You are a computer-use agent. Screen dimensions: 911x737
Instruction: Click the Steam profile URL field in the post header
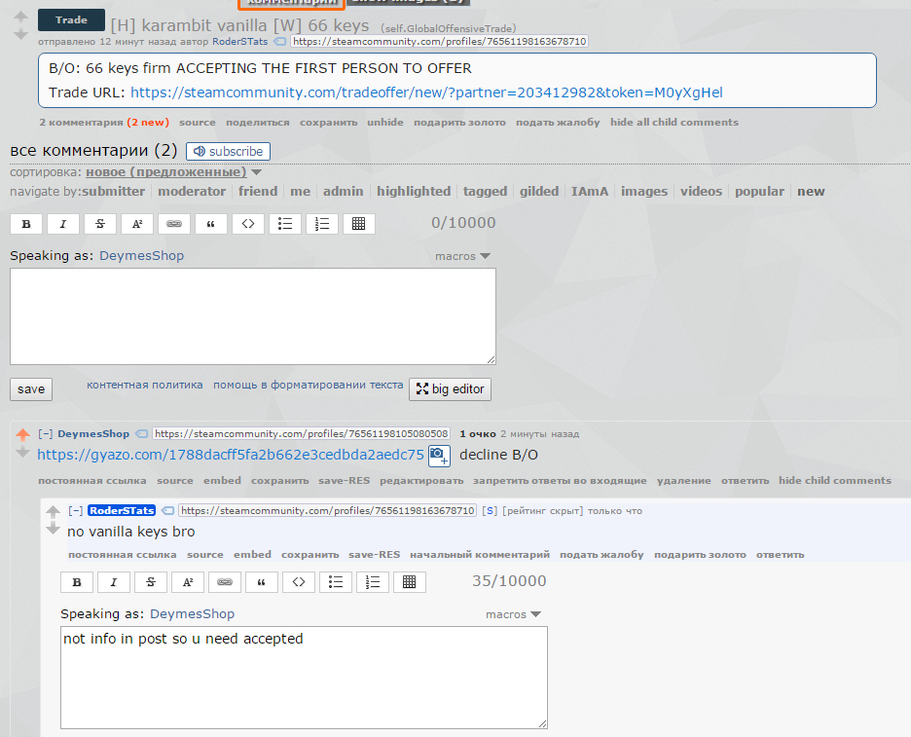click(439, 41)
